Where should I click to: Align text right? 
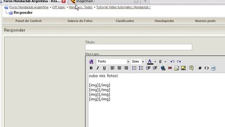[x=126, y=68]
